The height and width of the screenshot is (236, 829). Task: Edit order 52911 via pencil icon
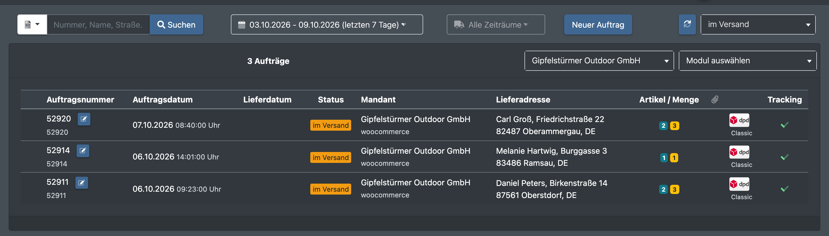point(82,183)
